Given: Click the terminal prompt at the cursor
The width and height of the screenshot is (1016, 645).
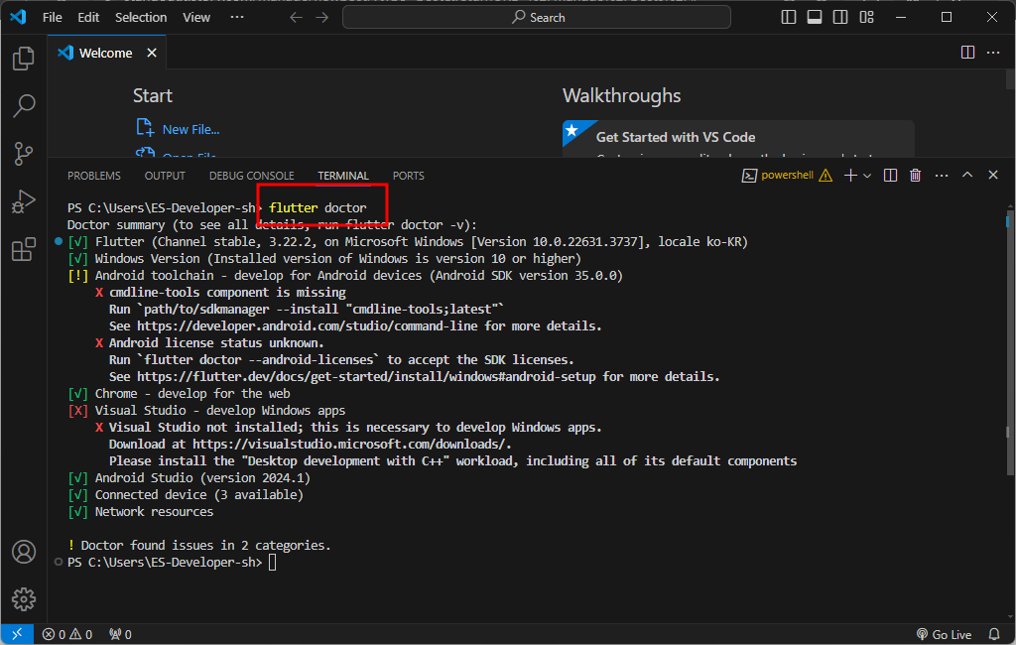Looking at the screenshot, I should pos(273,562).
